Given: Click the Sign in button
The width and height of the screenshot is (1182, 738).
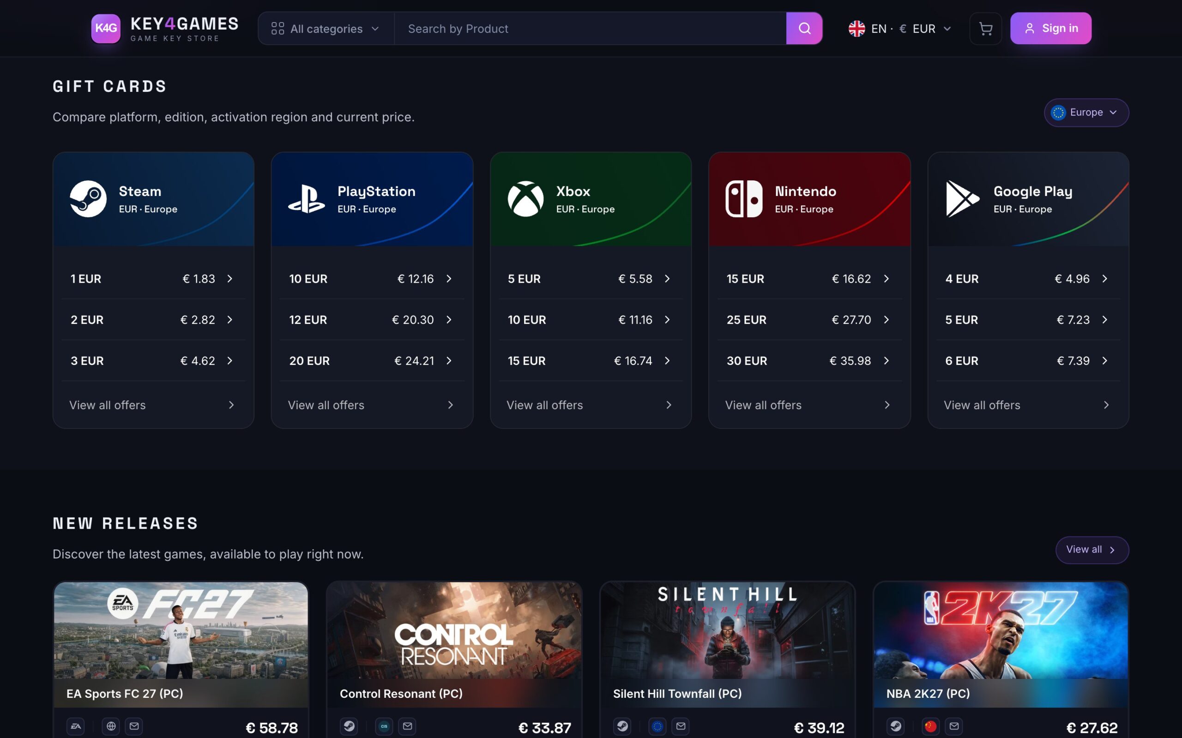Looking at the screenshot, I should tap(1050, 28).
